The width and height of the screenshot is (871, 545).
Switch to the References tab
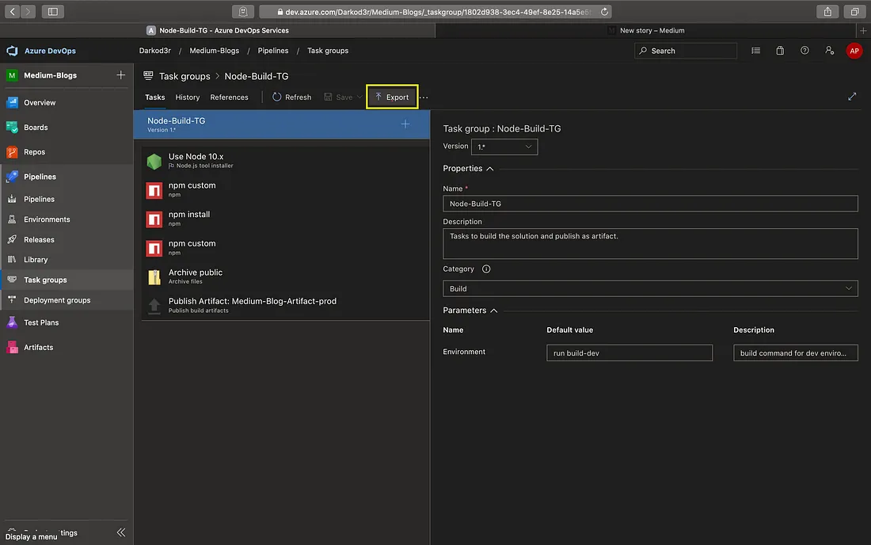tap(229, 97)
